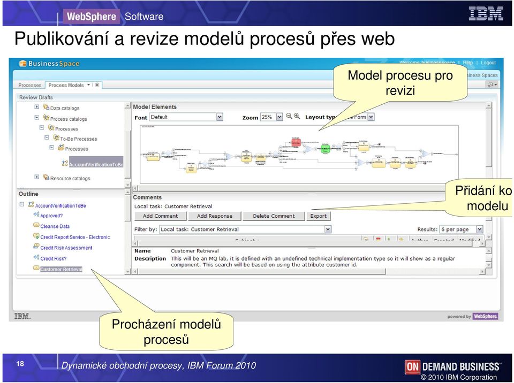This screenshot has height=383, width=514.
Task: Click the Review Drafts tree vertical scrollbar
Action: [128, 144]
